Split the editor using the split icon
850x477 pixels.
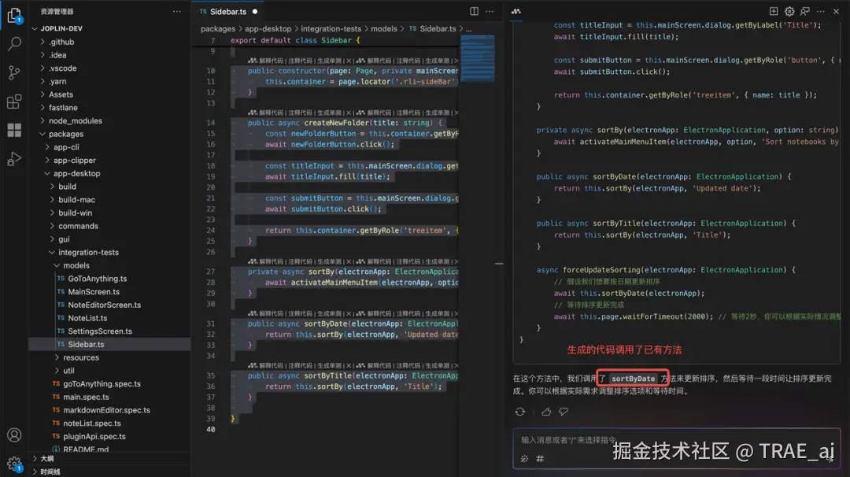(473, 11)
